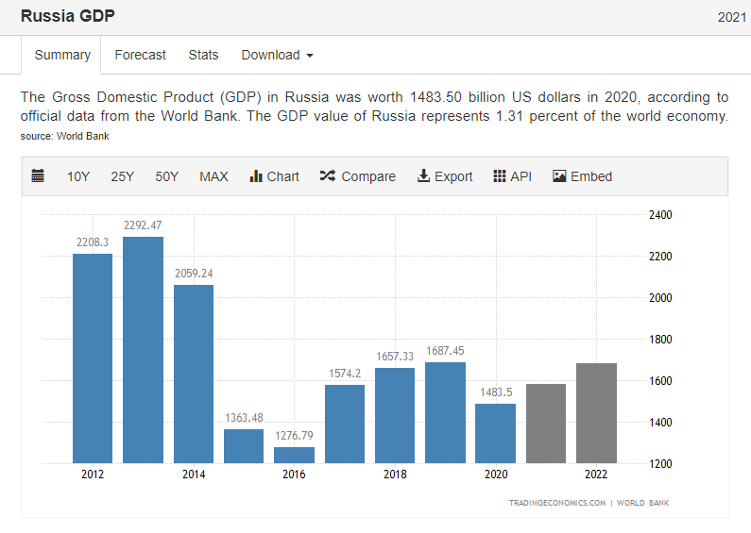Click the Export download icon

[423, 176]
